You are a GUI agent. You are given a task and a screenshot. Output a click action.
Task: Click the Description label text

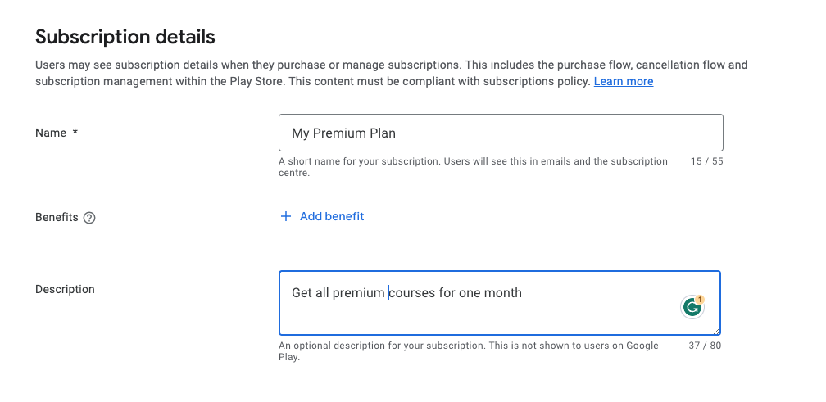click(65, 289)
